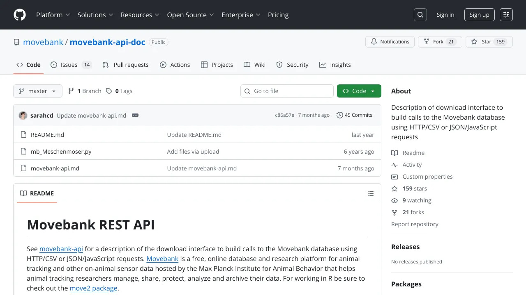Viewport: 526px width, 295px height.
Task: Select the Code tab
Action: coord(28,65)
